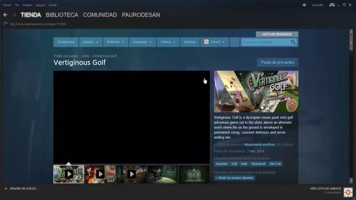Click the release date text 7 mar. 2014

(x=255, y=151)
